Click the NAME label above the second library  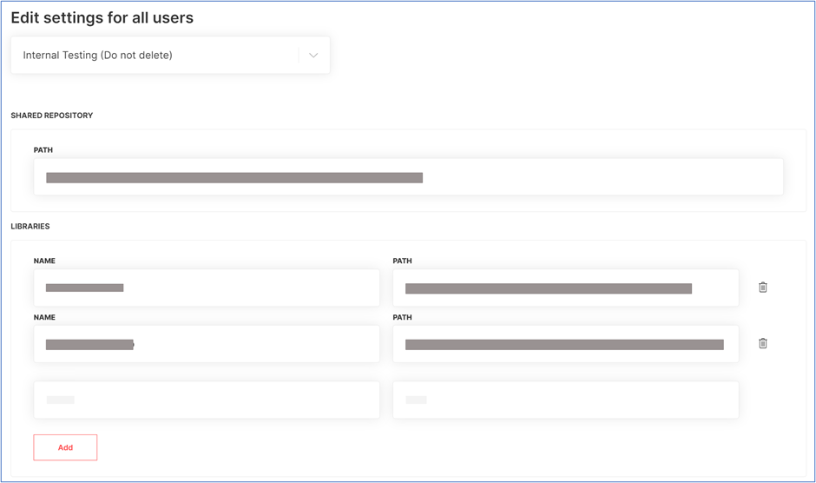[44, 317]
